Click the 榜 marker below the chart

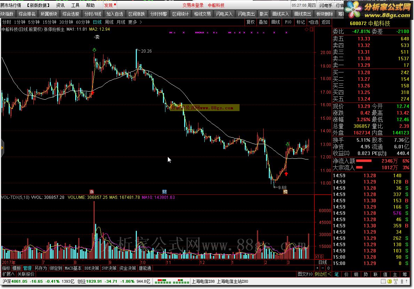pyautogui.click(x=285, y=192)
